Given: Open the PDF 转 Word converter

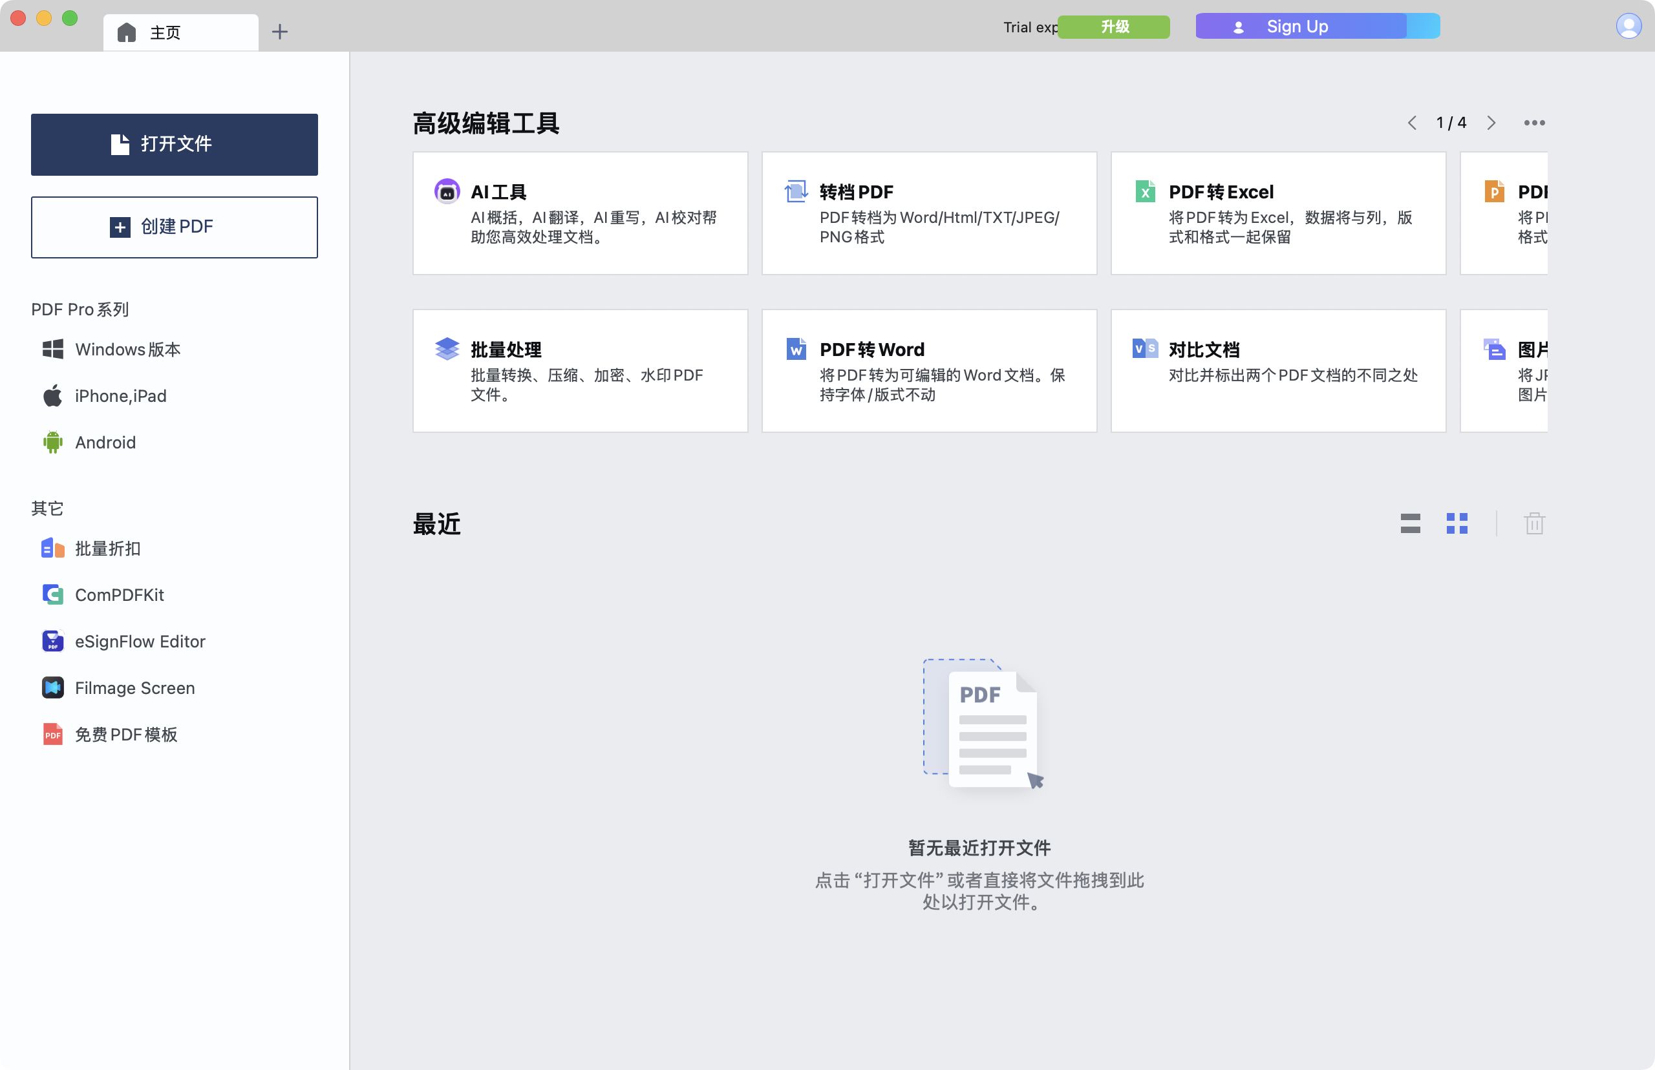Looking at the screenshot, I should tap(928, 370).
